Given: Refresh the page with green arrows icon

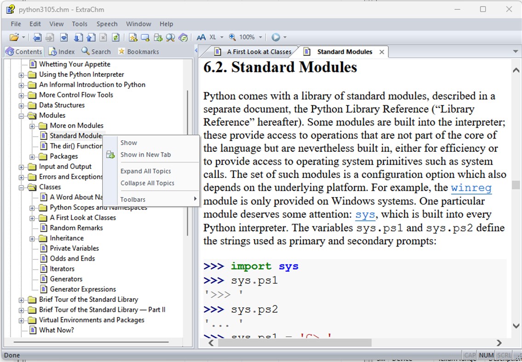Looking at the screenshot, I should click(115, 37).
